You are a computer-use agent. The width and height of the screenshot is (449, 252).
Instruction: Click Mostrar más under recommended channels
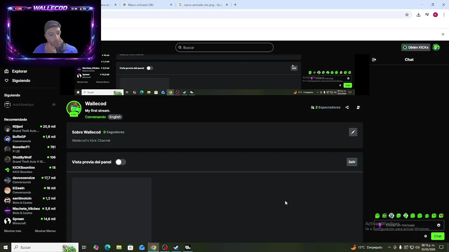13,231
